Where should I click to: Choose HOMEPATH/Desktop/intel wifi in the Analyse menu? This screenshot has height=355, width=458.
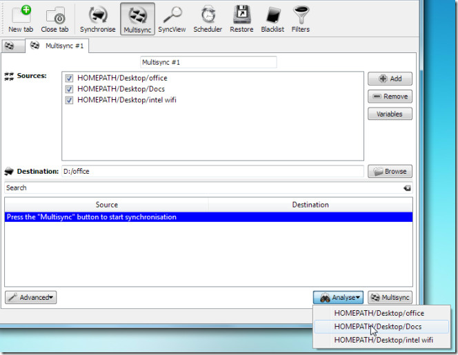[x=381, y=340]
